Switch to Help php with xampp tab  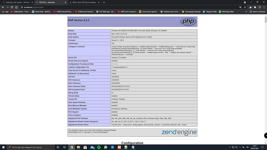click(17, 2)
